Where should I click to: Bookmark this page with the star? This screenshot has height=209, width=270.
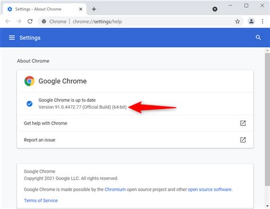pos(238,22)
